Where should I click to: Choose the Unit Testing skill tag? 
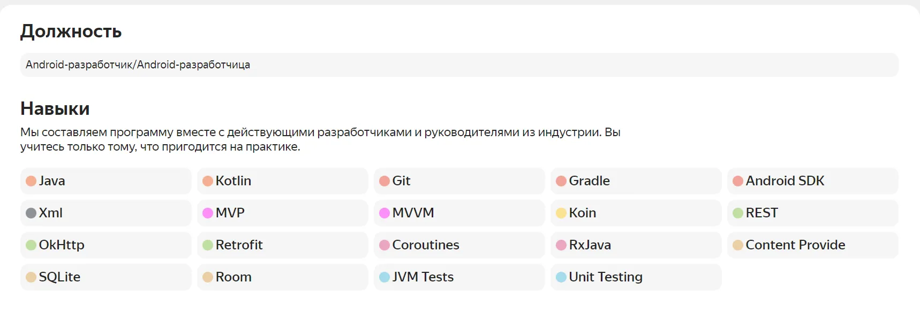click(636, 277)
